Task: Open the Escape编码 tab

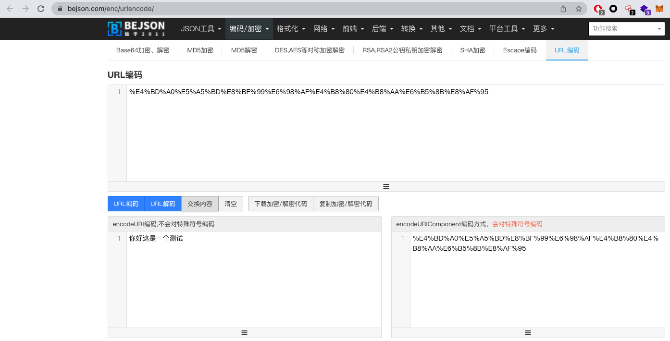Action: click(x=520, y=50)
